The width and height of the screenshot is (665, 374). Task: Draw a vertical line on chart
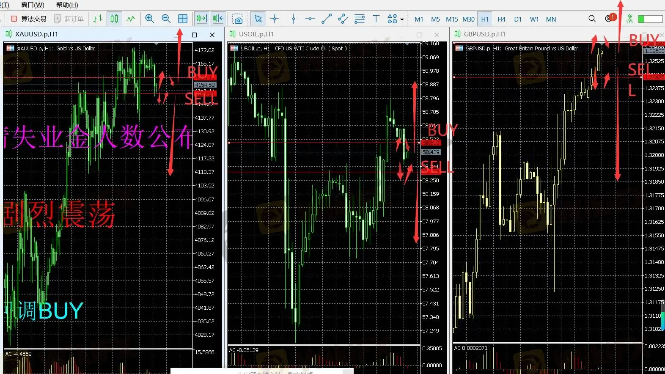(x=294, y=19)
